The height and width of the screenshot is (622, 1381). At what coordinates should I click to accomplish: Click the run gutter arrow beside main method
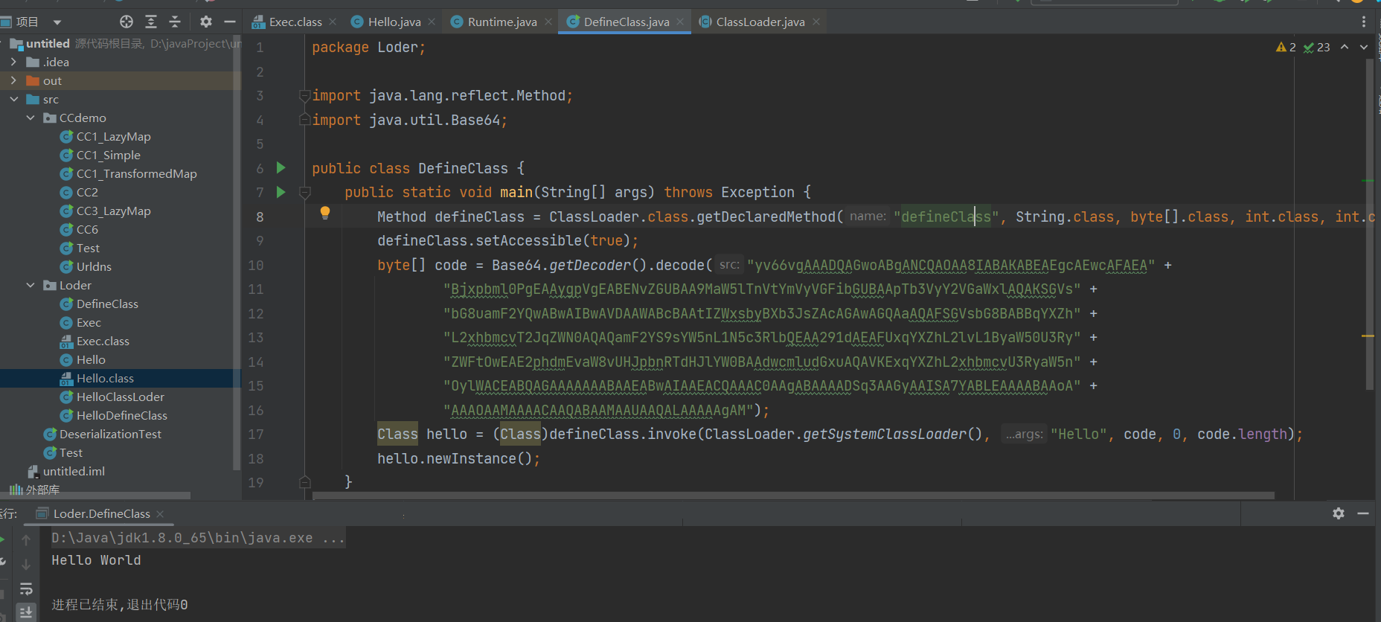coord(281,192)
